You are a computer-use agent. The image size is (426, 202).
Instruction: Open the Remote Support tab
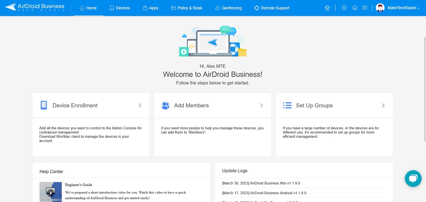272,8
